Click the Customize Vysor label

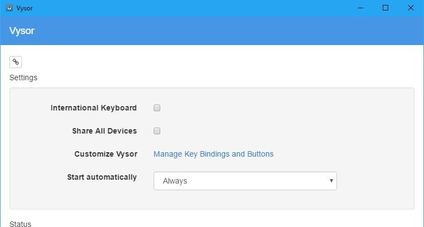tap(106, 154)
